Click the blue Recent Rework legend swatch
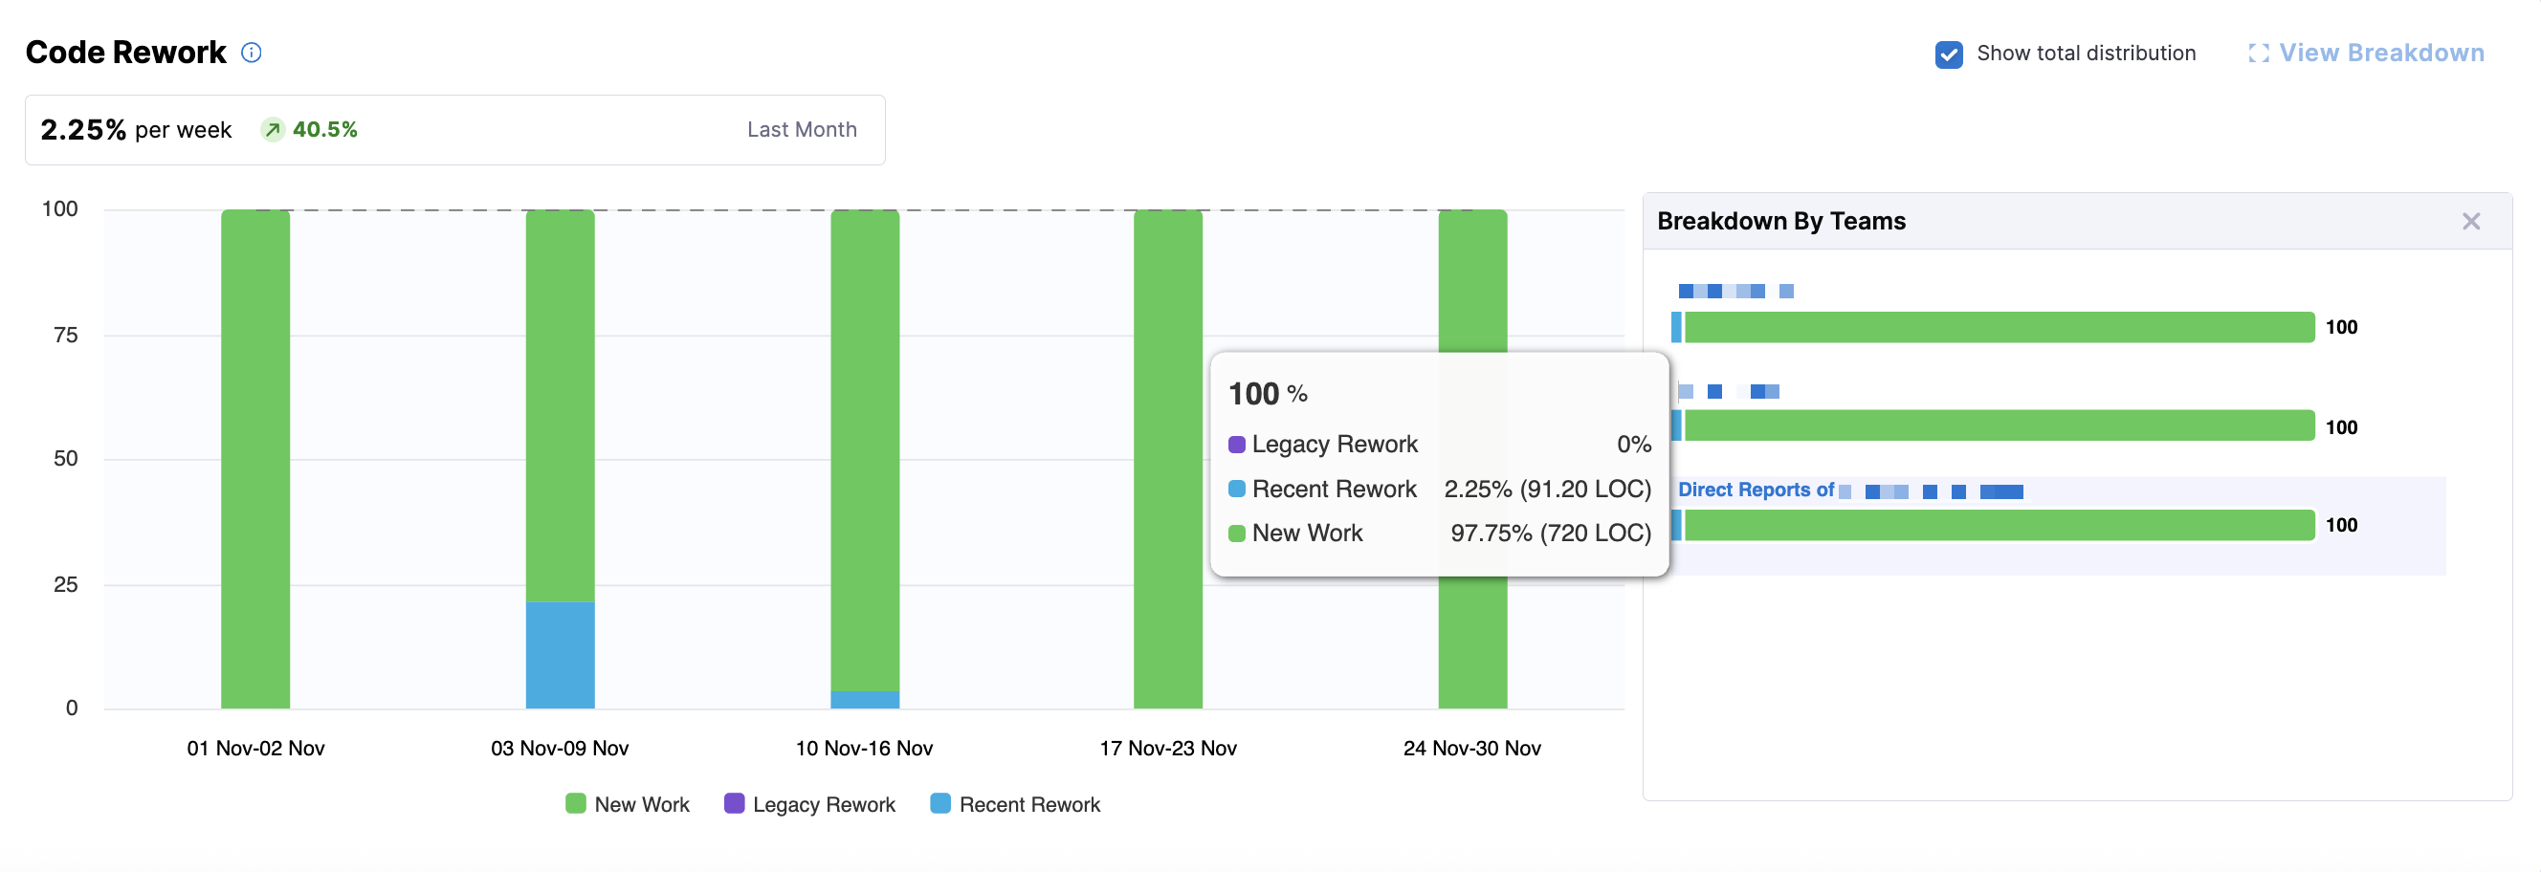2541x872 pixels. [x=940, y=803]
